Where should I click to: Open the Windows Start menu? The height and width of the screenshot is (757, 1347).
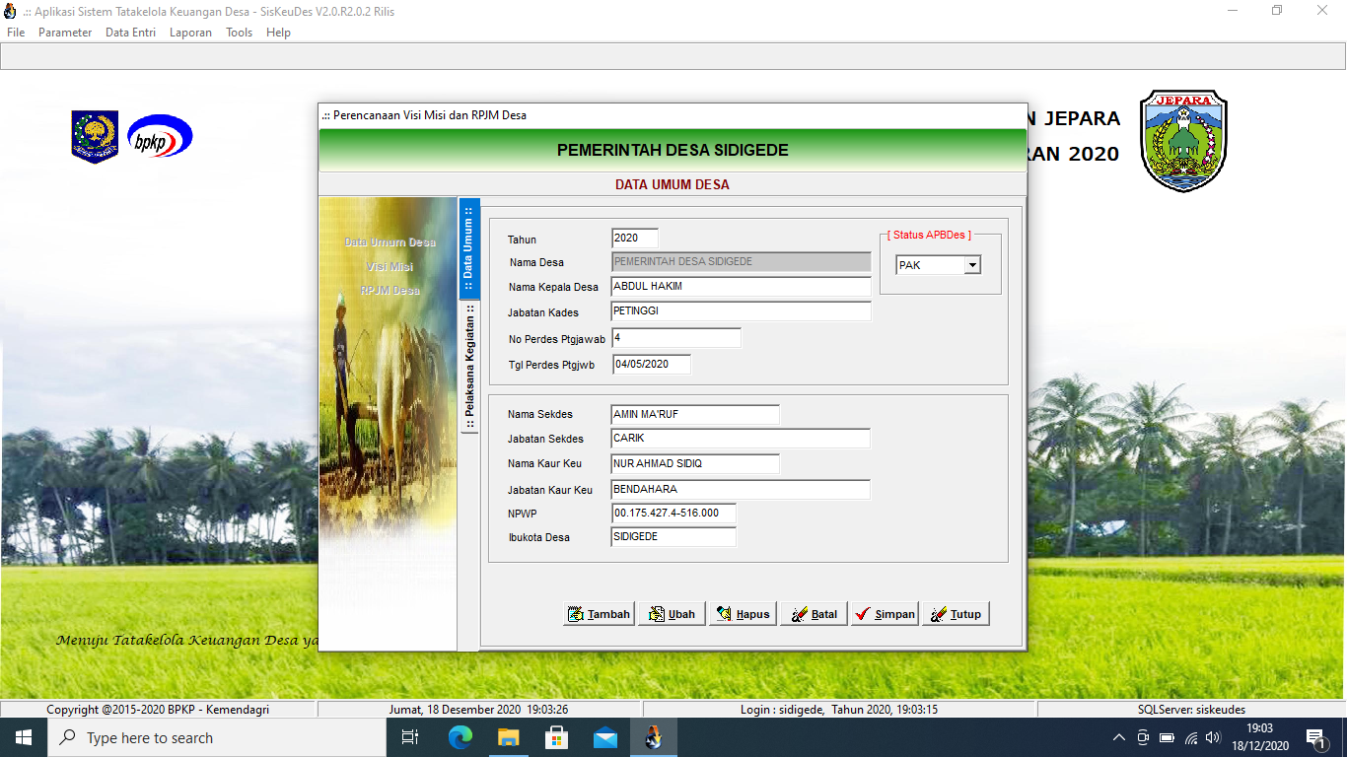[x=24, y=737]
